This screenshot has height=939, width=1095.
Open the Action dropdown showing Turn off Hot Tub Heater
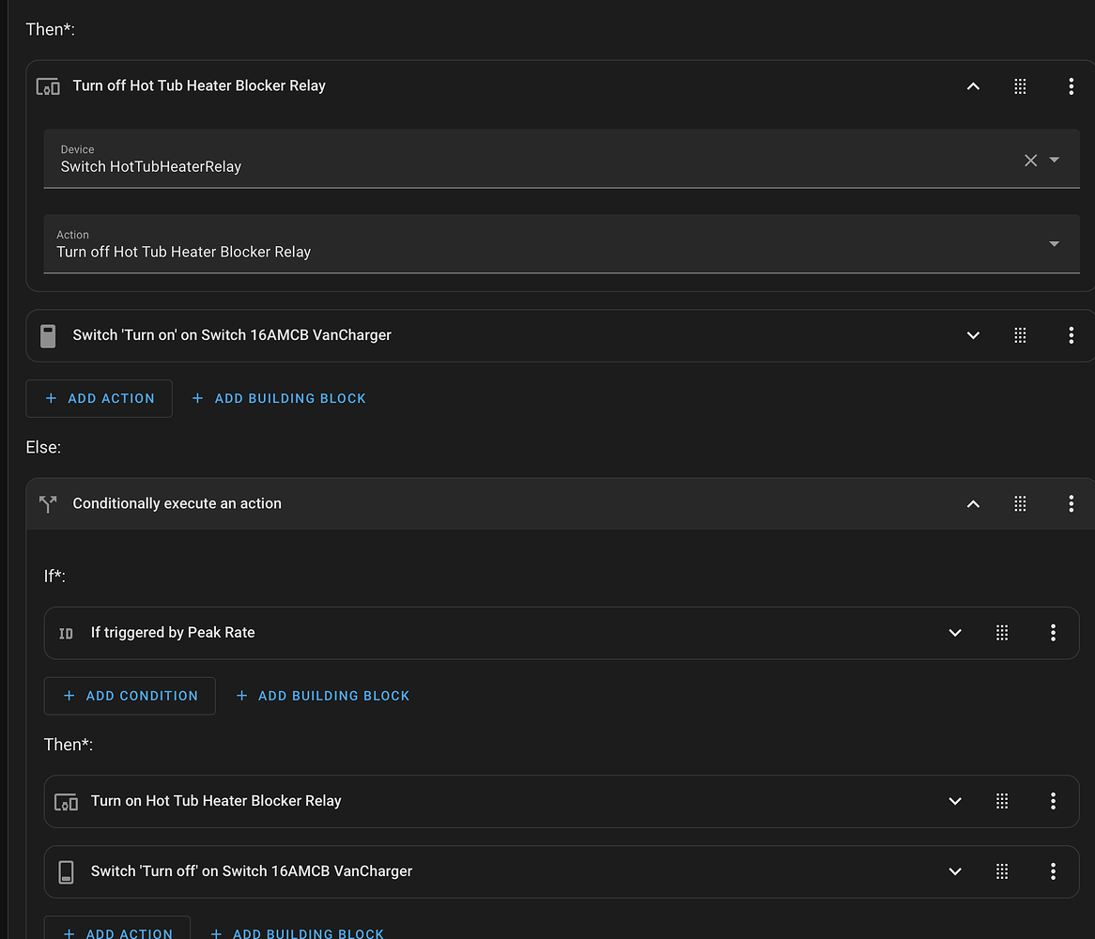click(x=1052, y=243)
